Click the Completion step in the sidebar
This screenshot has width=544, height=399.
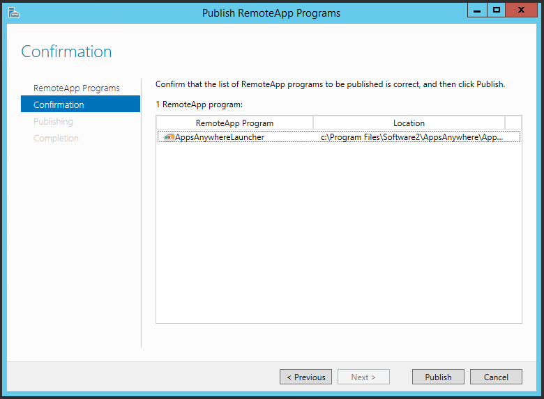(x=56, y=138)
